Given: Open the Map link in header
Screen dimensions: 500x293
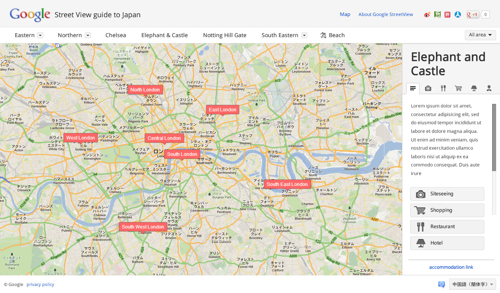Looking at the screenshot, I should [345, 14].
